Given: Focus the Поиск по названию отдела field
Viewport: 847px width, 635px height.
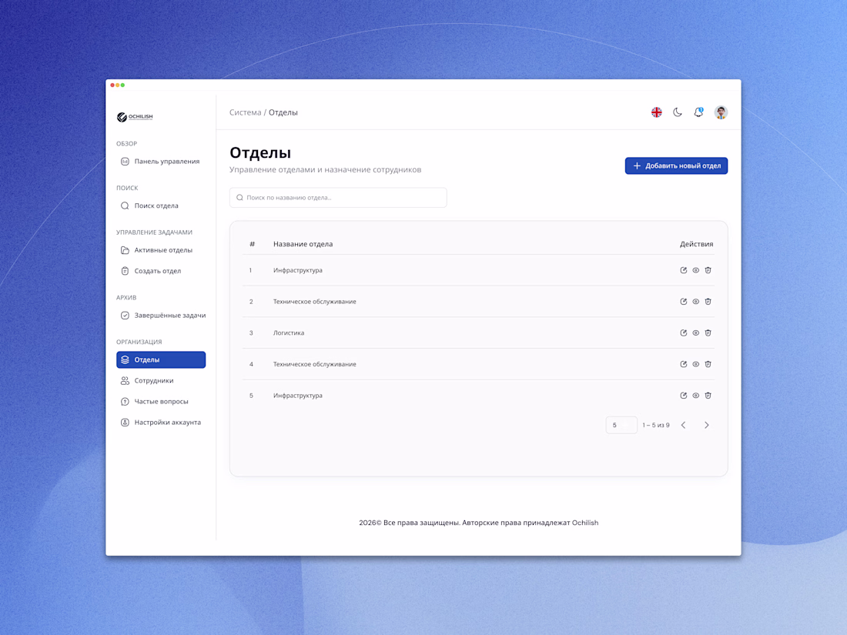Looking at the screenshot, I should pos(338,198).
